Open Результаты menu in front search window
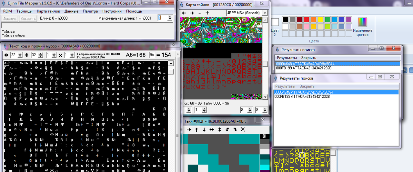This screenshot has width=413, height=172. pos(285,86)
